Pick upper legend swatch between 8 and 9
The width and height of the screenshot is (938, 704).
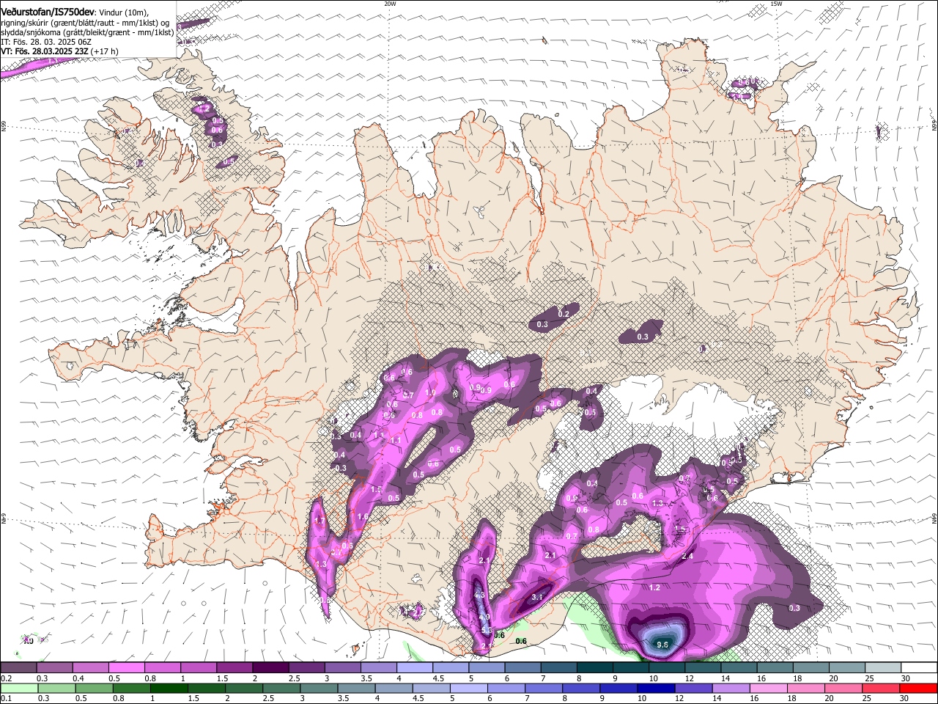point(595,668)
